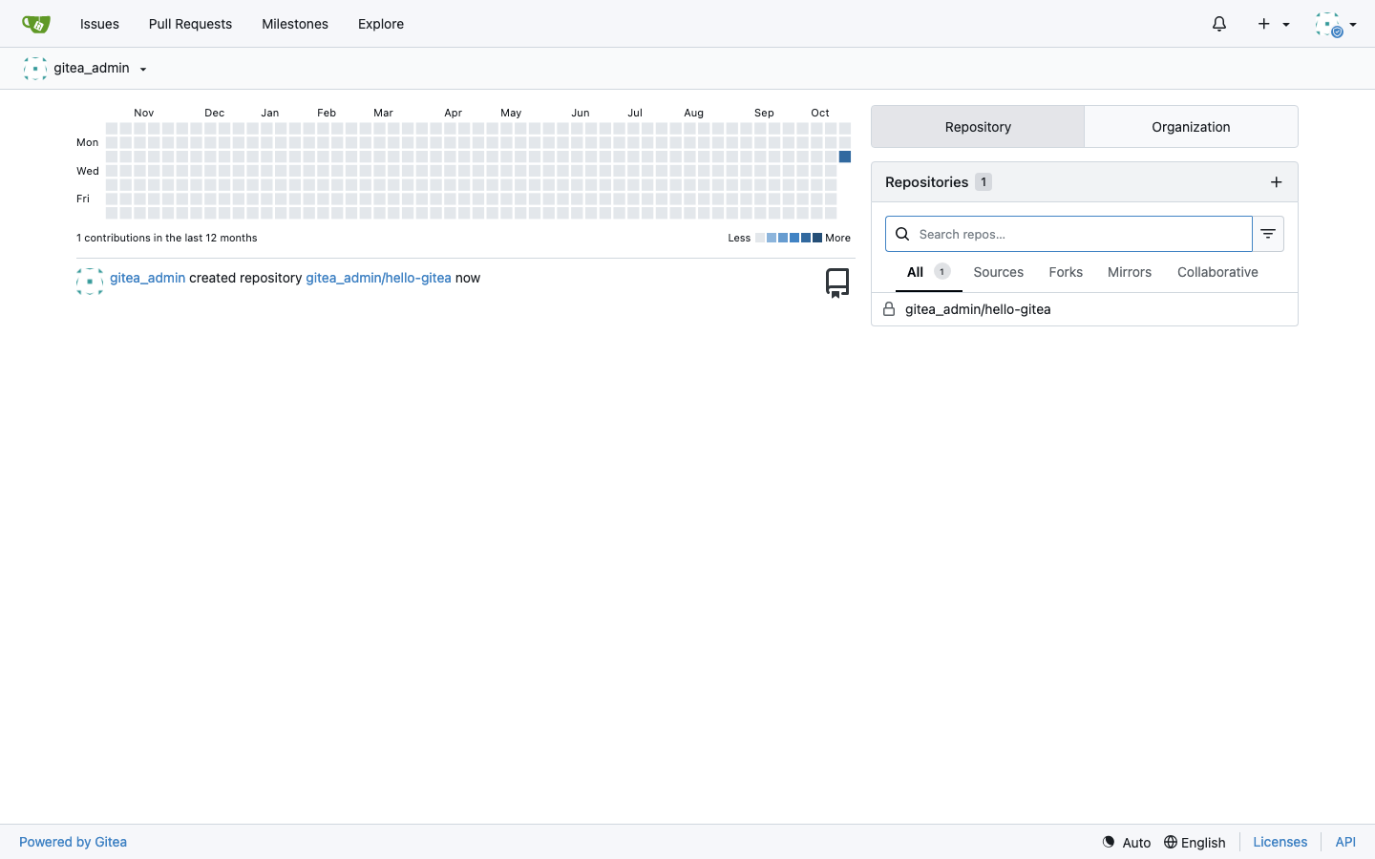1375x859 pixels.
Task: Click the Powered by Gitea link
Action: click(x=73, y=842)
